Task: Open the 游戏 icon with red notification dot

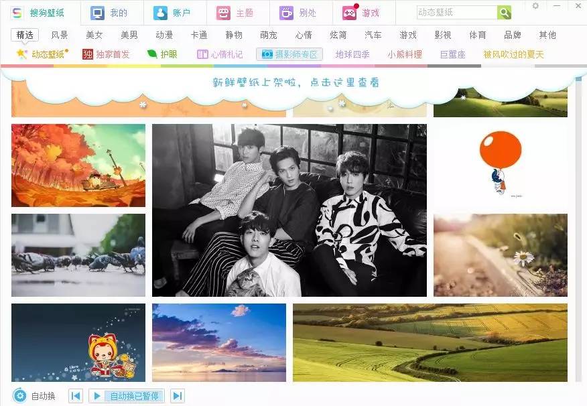Action: [350, 12]
